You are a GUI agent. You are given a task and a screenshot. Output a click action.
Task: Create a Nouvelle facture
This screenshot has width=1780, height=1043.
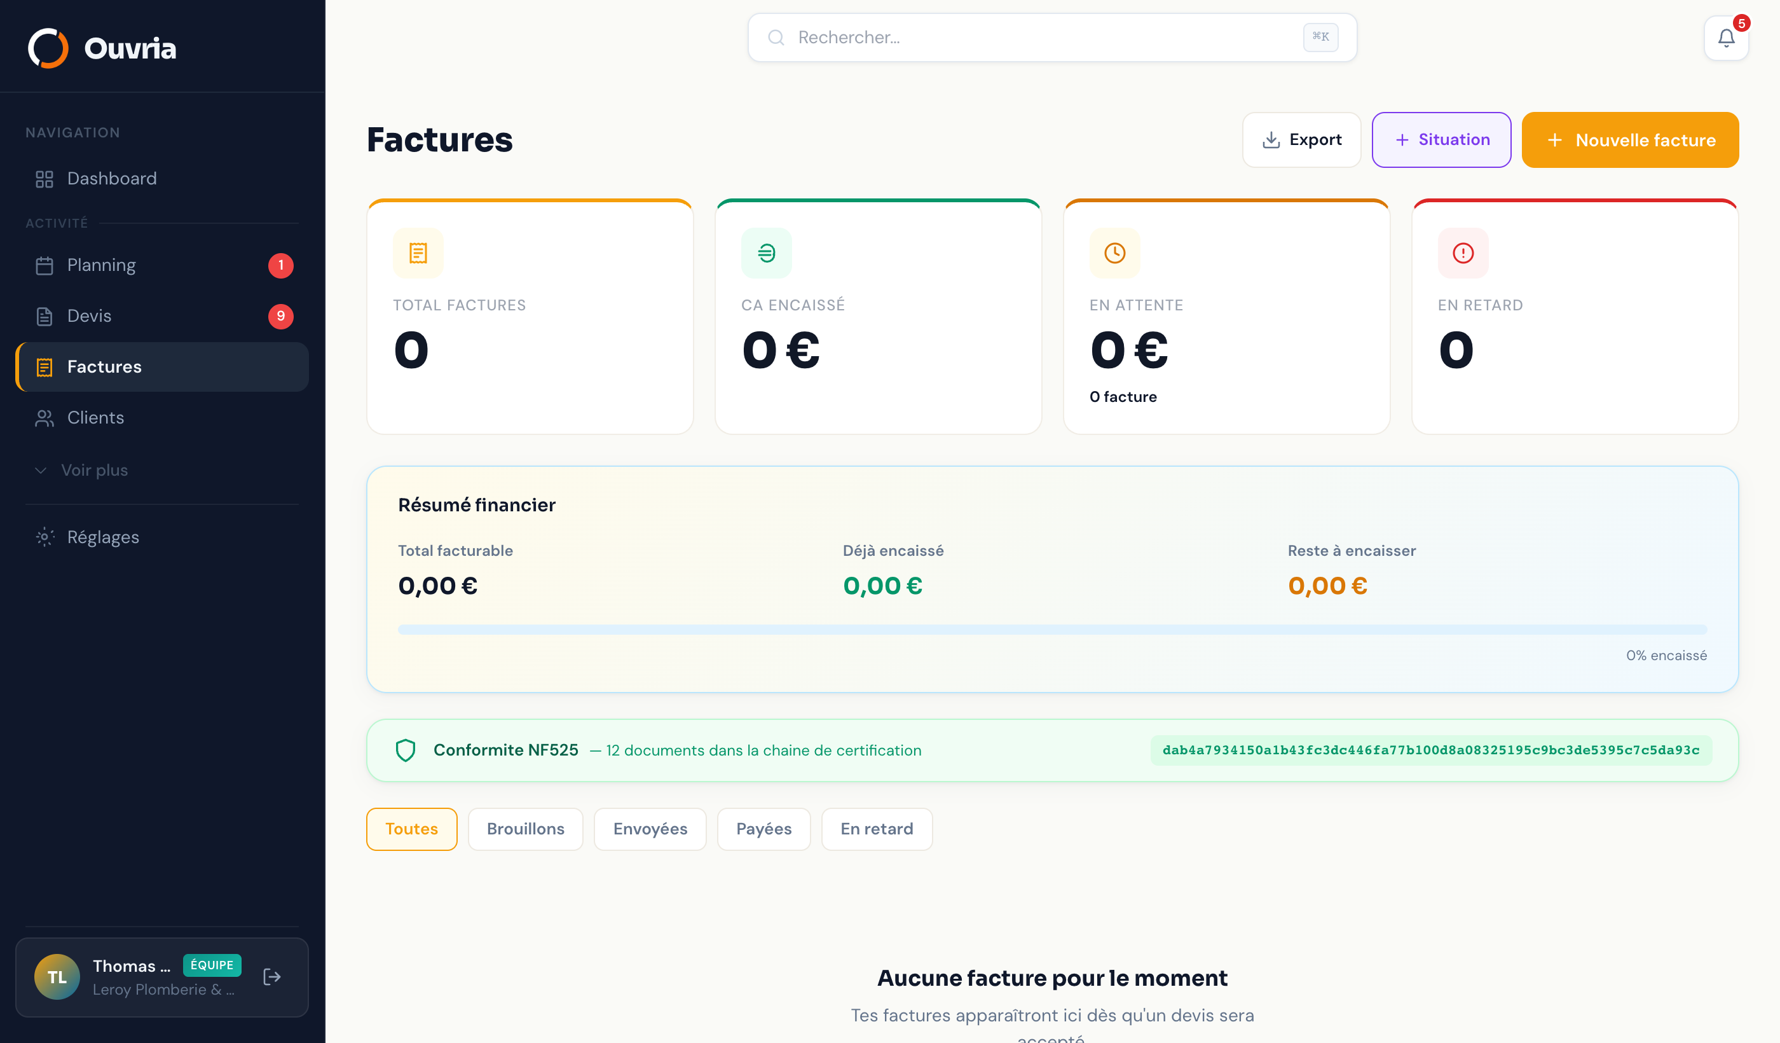tap(1630, 140)
